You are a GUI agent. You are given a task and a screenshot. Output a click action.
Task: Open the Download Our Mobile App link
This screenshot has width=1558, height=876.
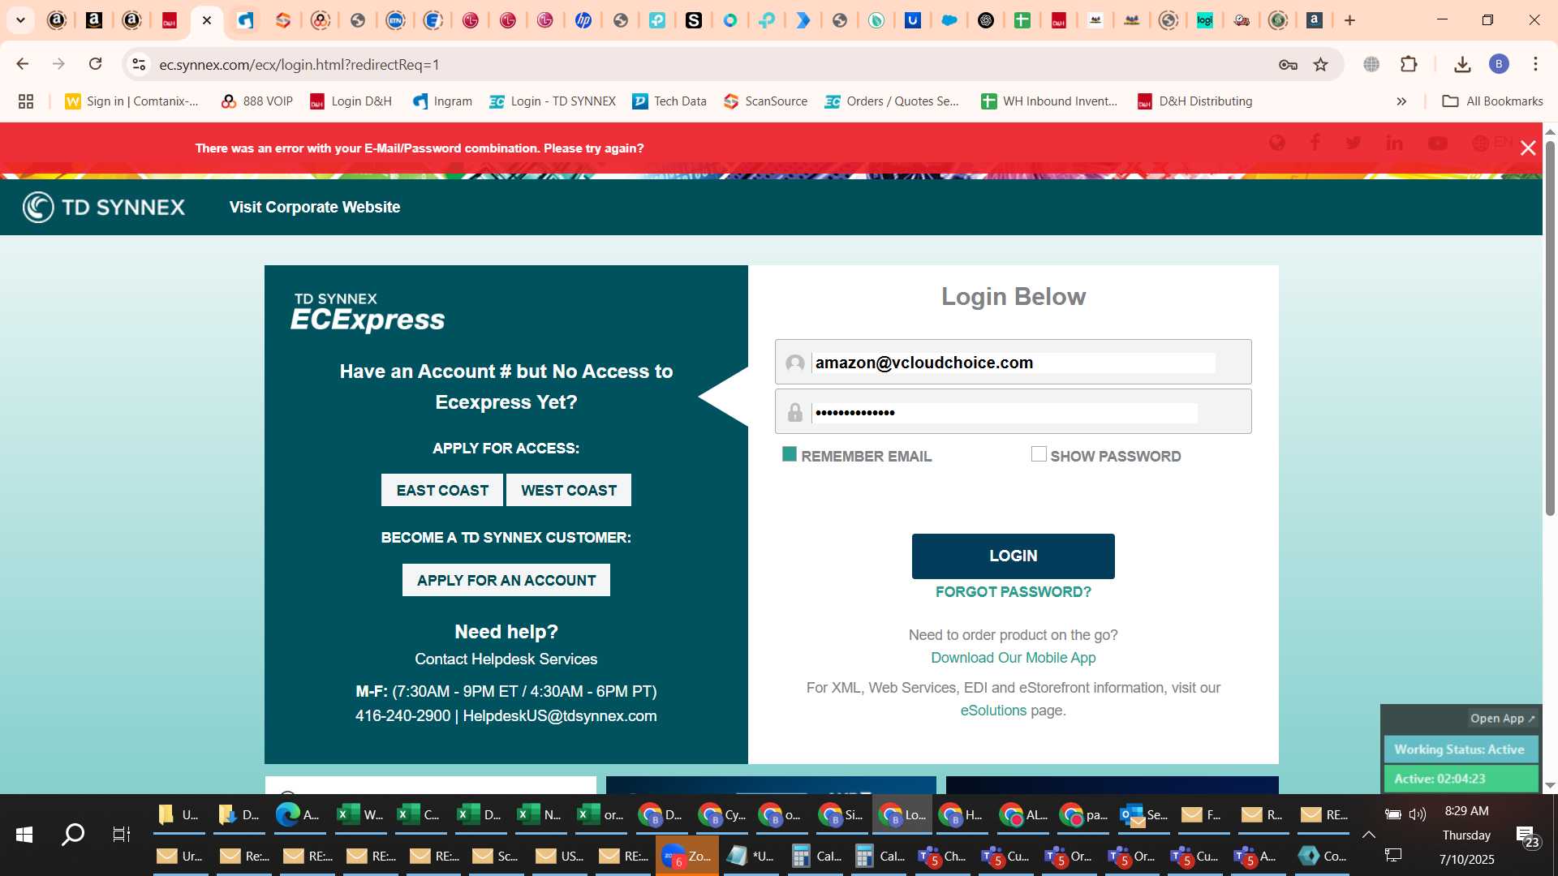point(1013,658)
